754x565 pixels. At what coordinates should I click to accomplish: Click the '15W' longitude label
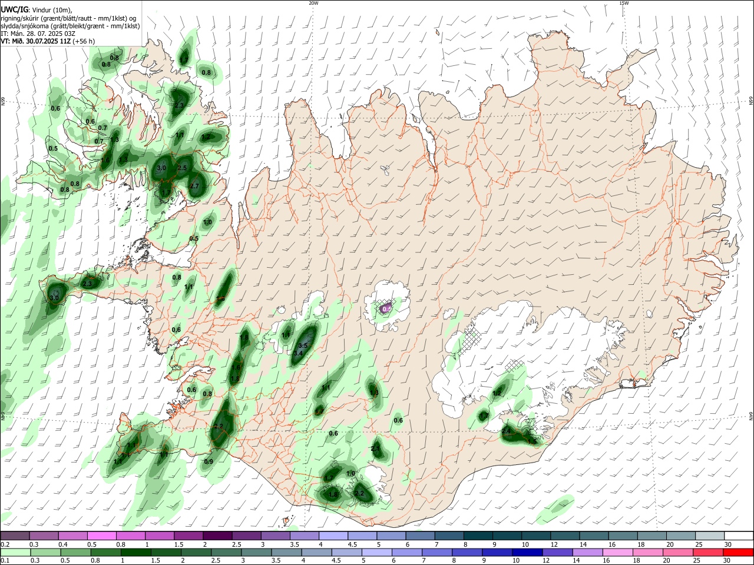[x=624, y=3]
